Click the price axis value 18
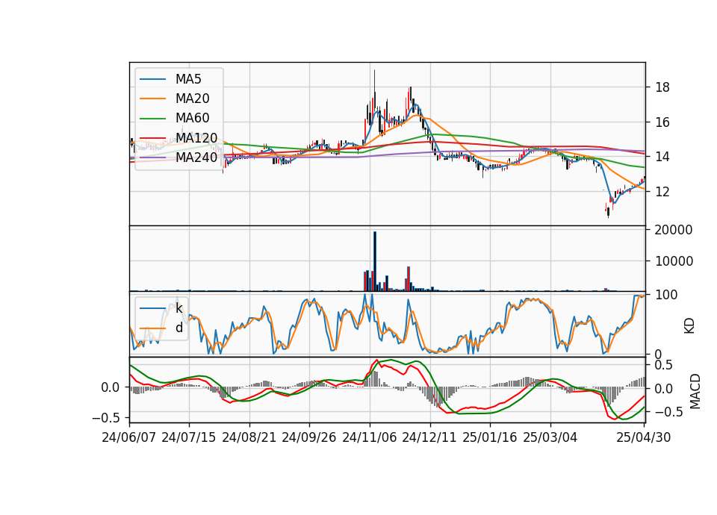 662,87
